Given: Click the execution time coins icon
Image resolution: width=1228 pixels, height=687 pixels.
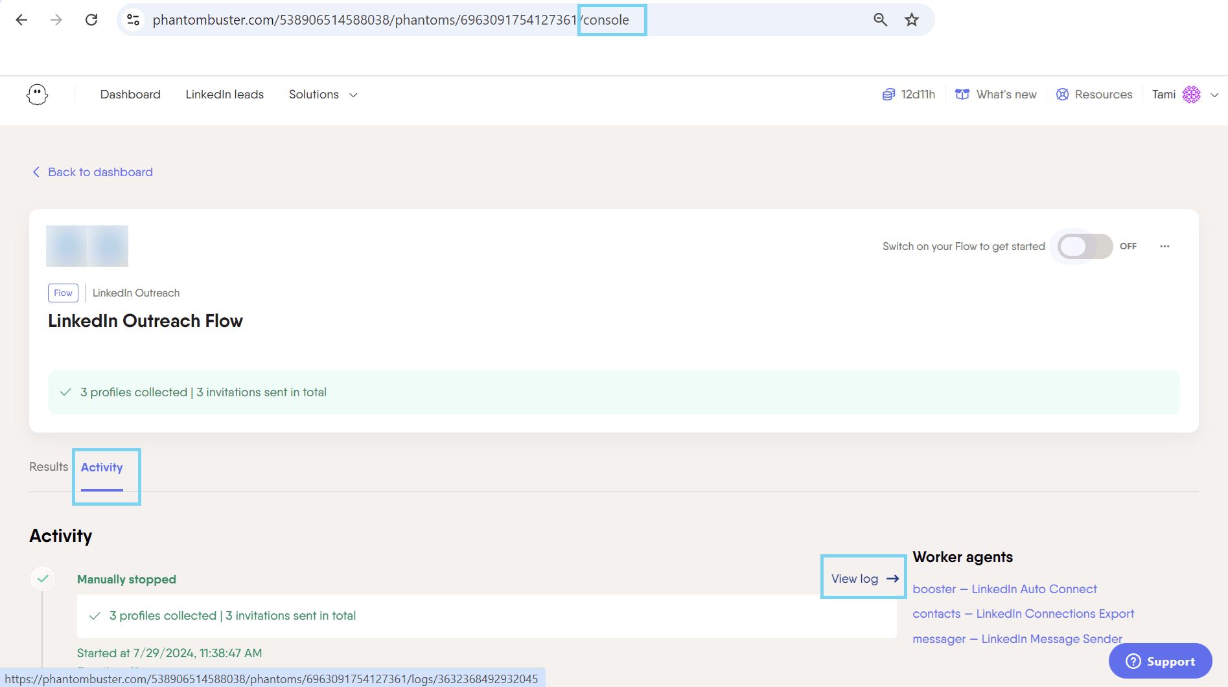Looking at the screenshot, I should (888, 95).
